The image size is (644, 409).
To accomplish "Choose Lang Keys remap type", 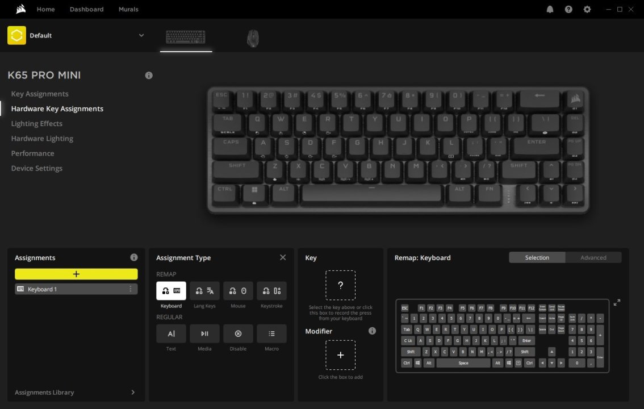I will tap(204, 291).
